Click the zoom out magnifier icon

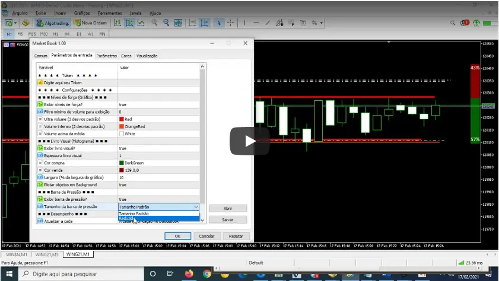(167, 23)
